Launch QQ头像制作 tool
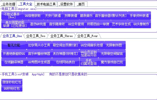Viewport: 157px width, 100px height. [x=141, y=24]
